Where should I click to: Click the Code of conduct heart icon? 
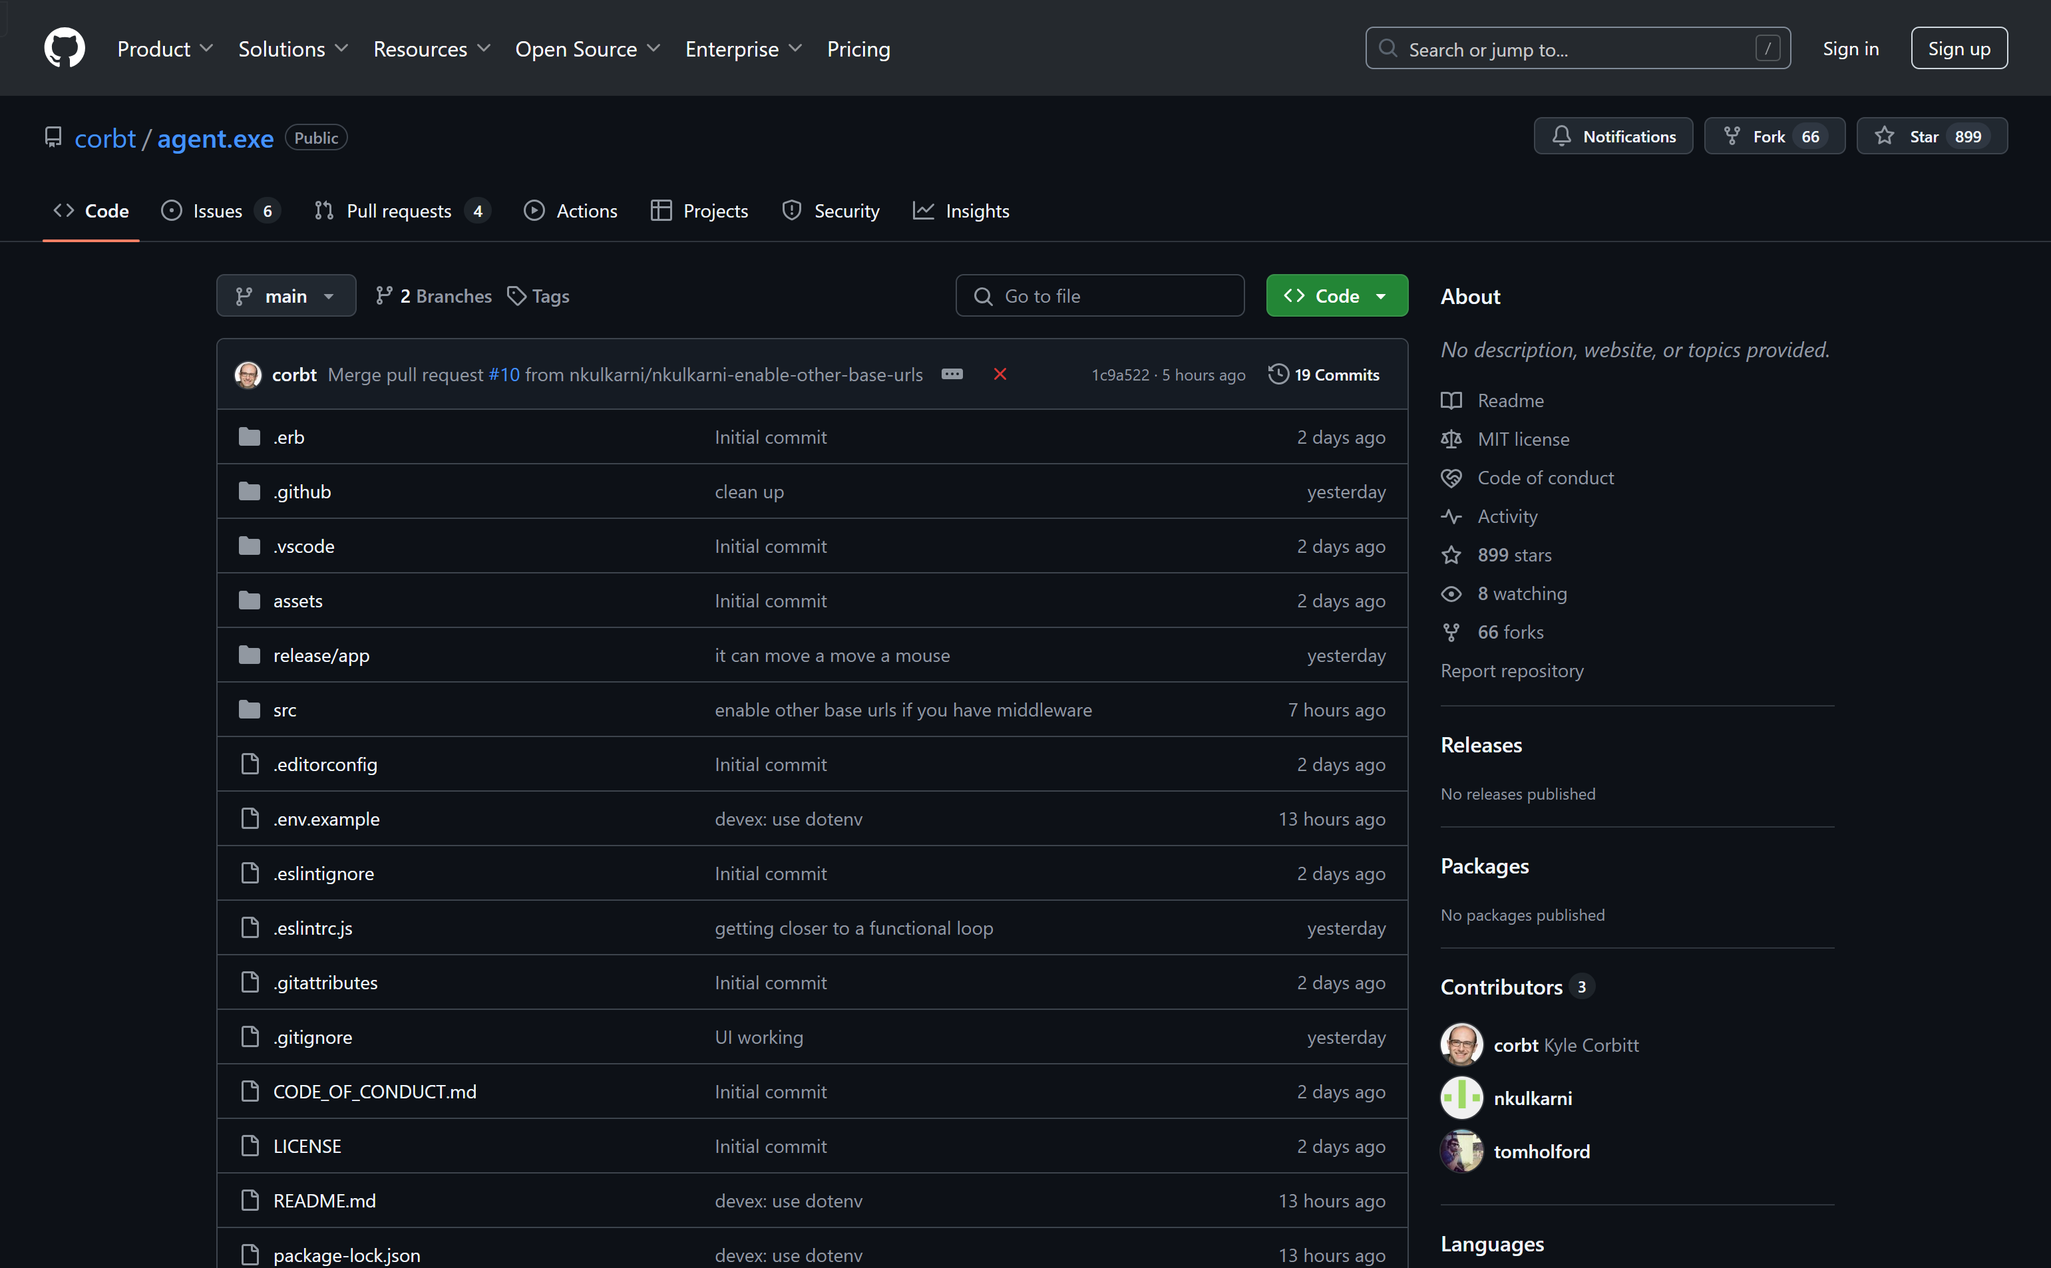point(1451,477)
